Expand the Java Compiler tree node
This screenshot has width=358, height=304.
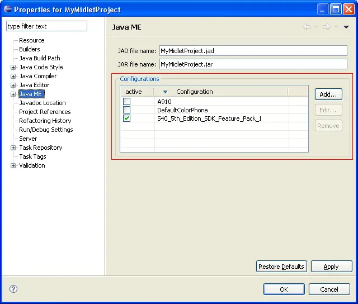tap(13, 76)
